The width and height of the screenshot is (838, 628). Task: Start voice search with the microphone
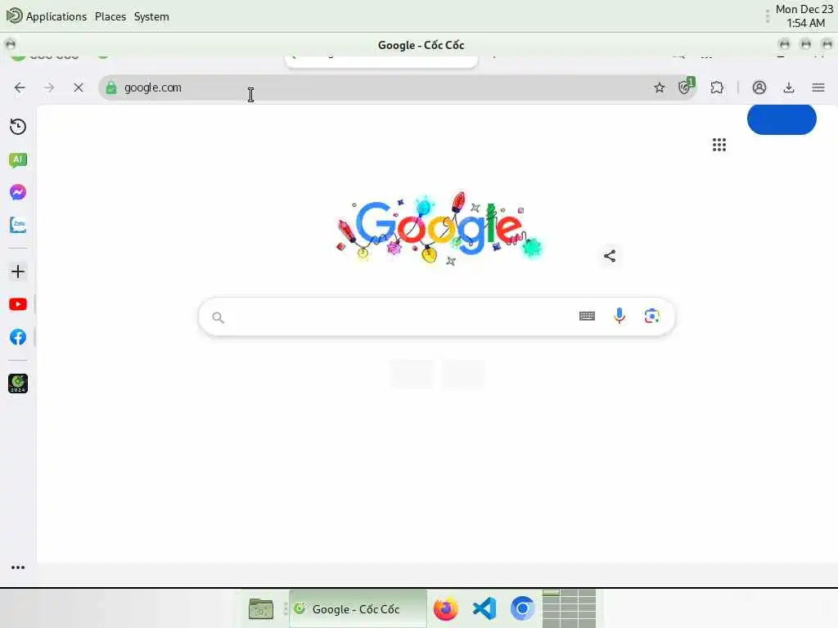click(619, 316)
